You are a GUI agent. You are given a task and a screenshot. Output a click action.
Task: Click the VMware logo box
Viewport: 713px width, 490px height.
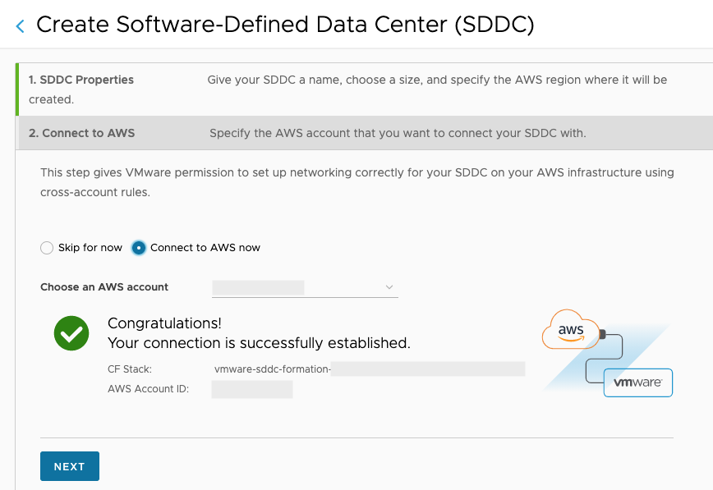click(x=638, y=382)
